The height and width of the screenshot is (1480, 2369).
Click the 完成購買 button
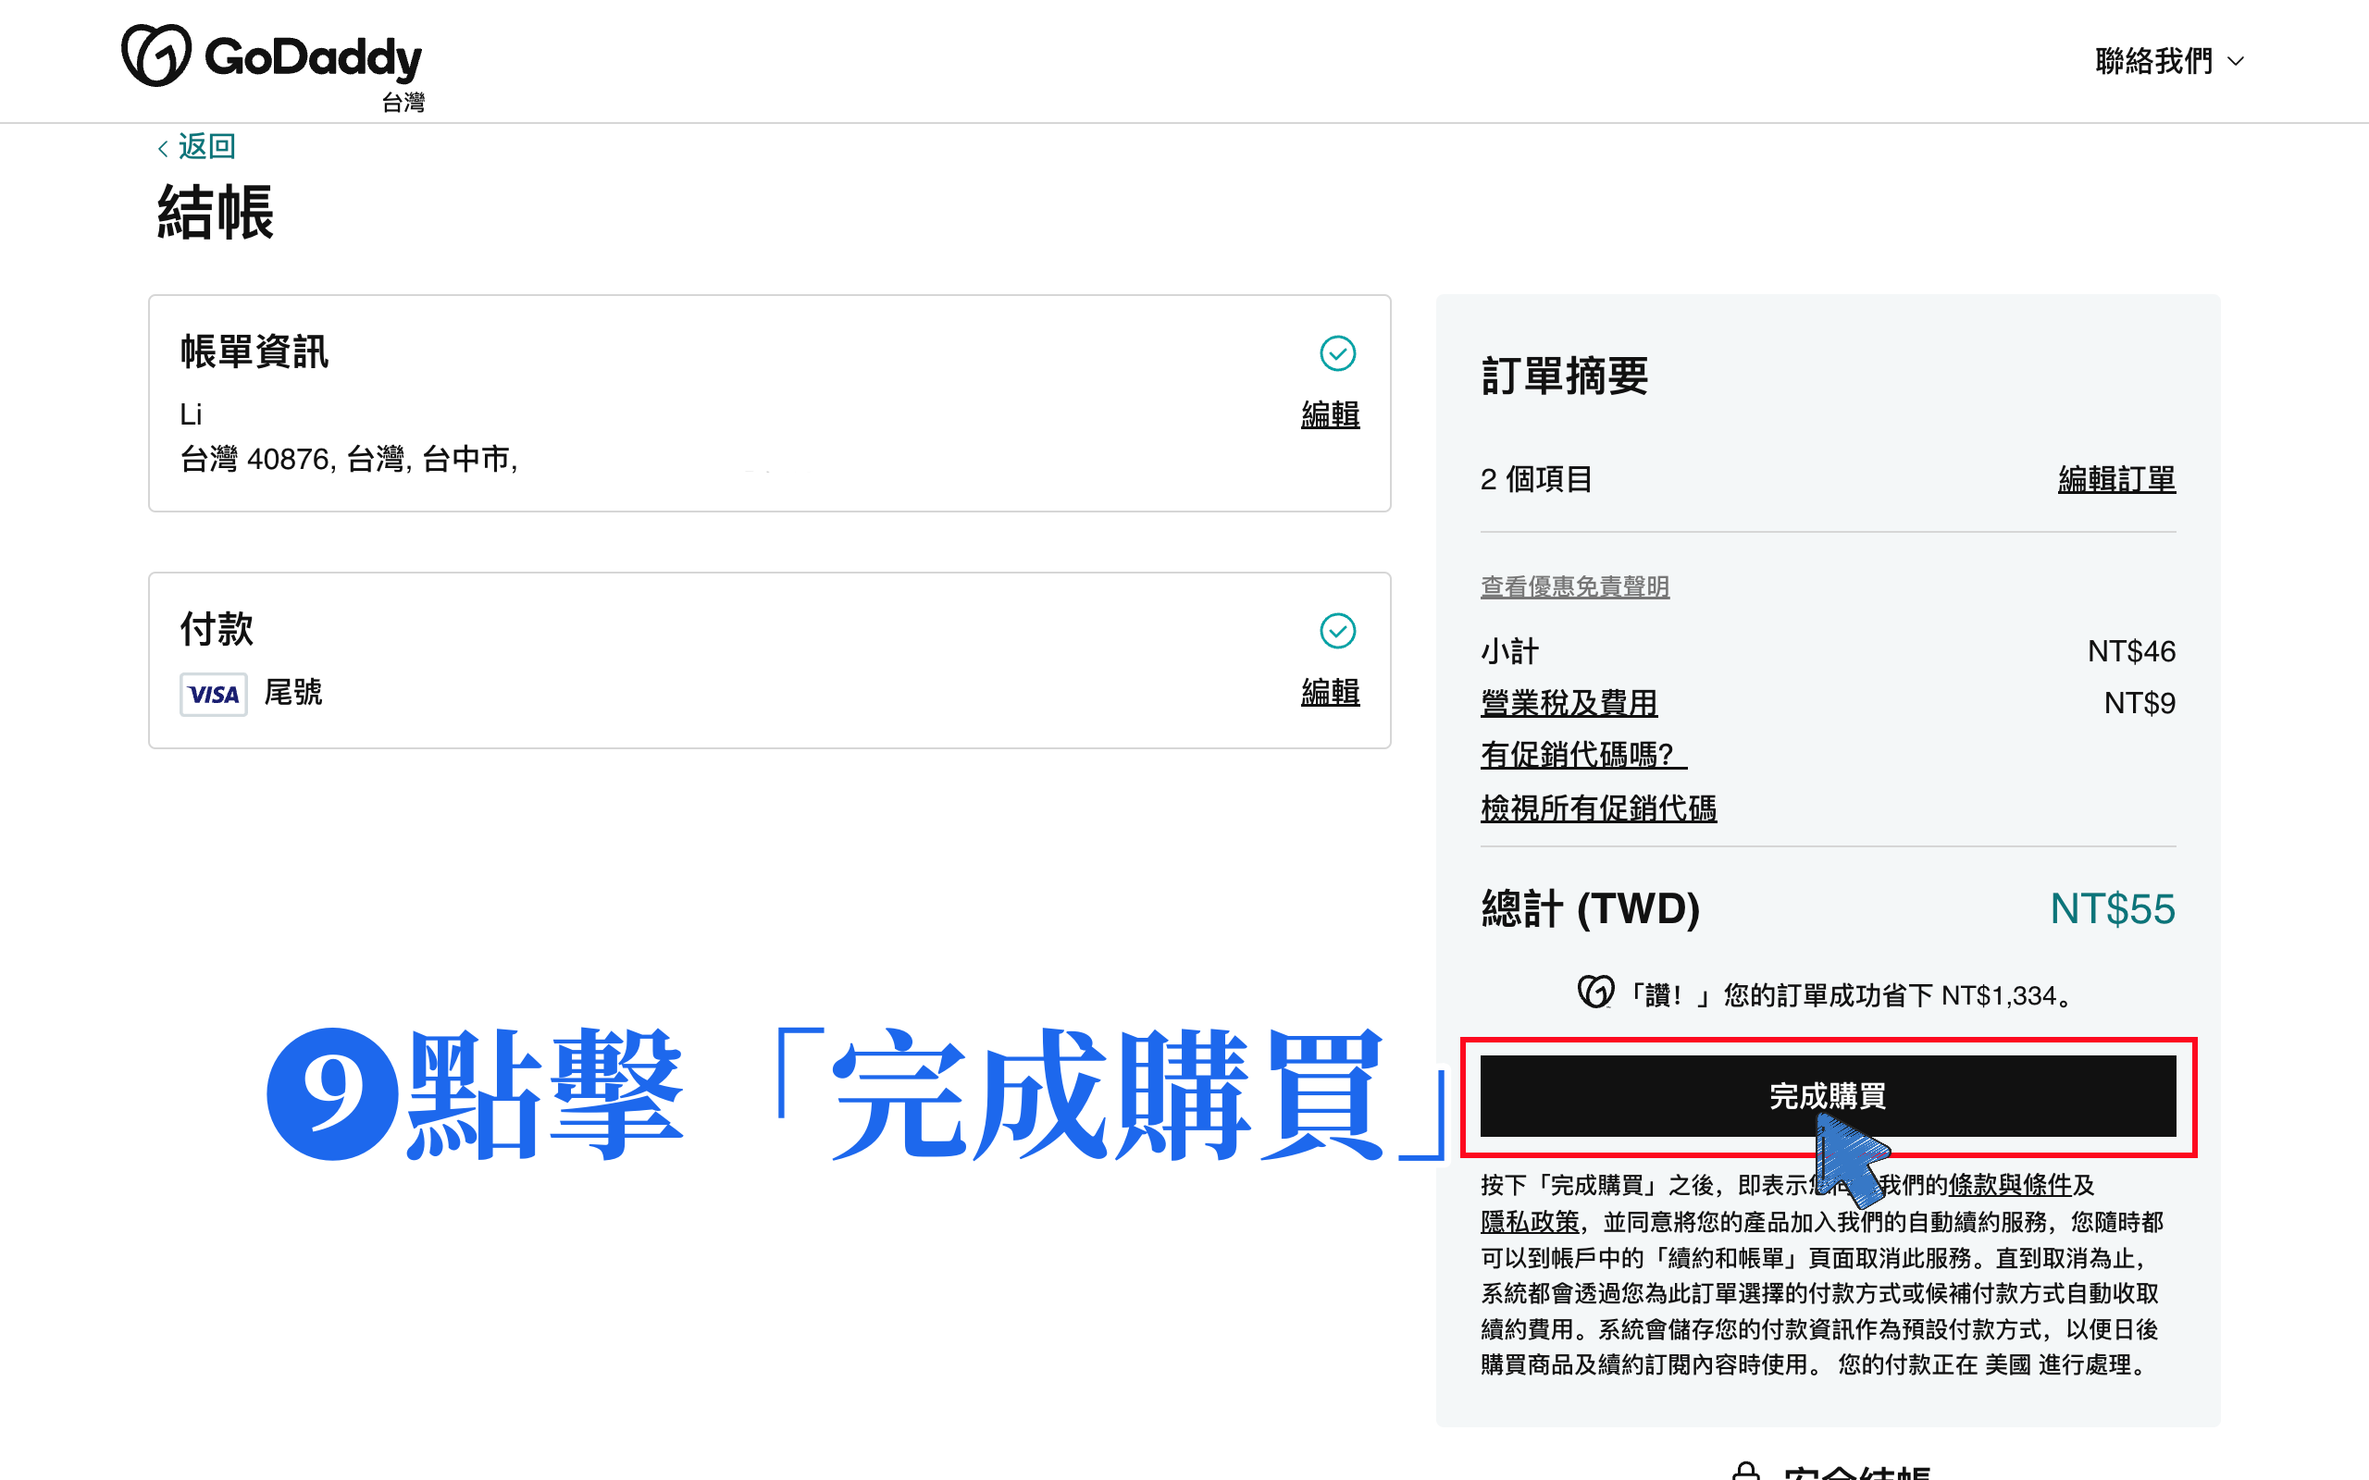tap(1828, 1096)
